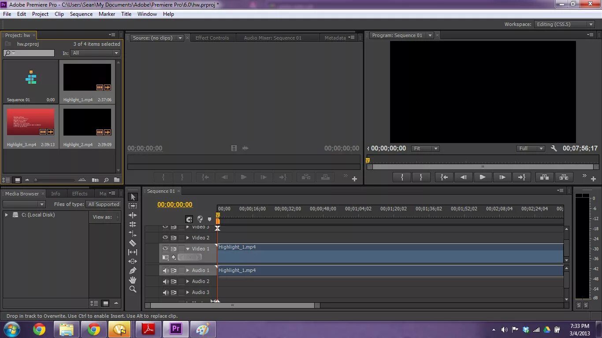The image size is (602, 338).
Task: Switch Project panel to icon view
Action: tap(18, 180)
